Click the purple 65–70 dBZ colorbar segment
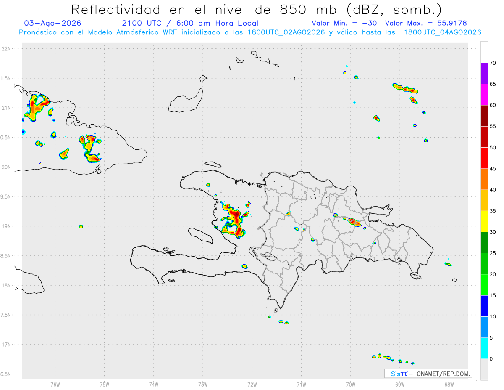 [x=484, y=74]
